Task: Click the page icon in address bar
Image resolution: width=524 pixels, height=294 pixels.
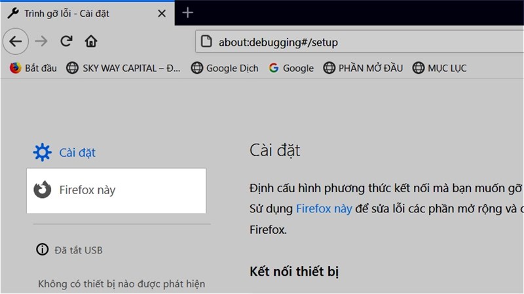Action: (206, 42)
